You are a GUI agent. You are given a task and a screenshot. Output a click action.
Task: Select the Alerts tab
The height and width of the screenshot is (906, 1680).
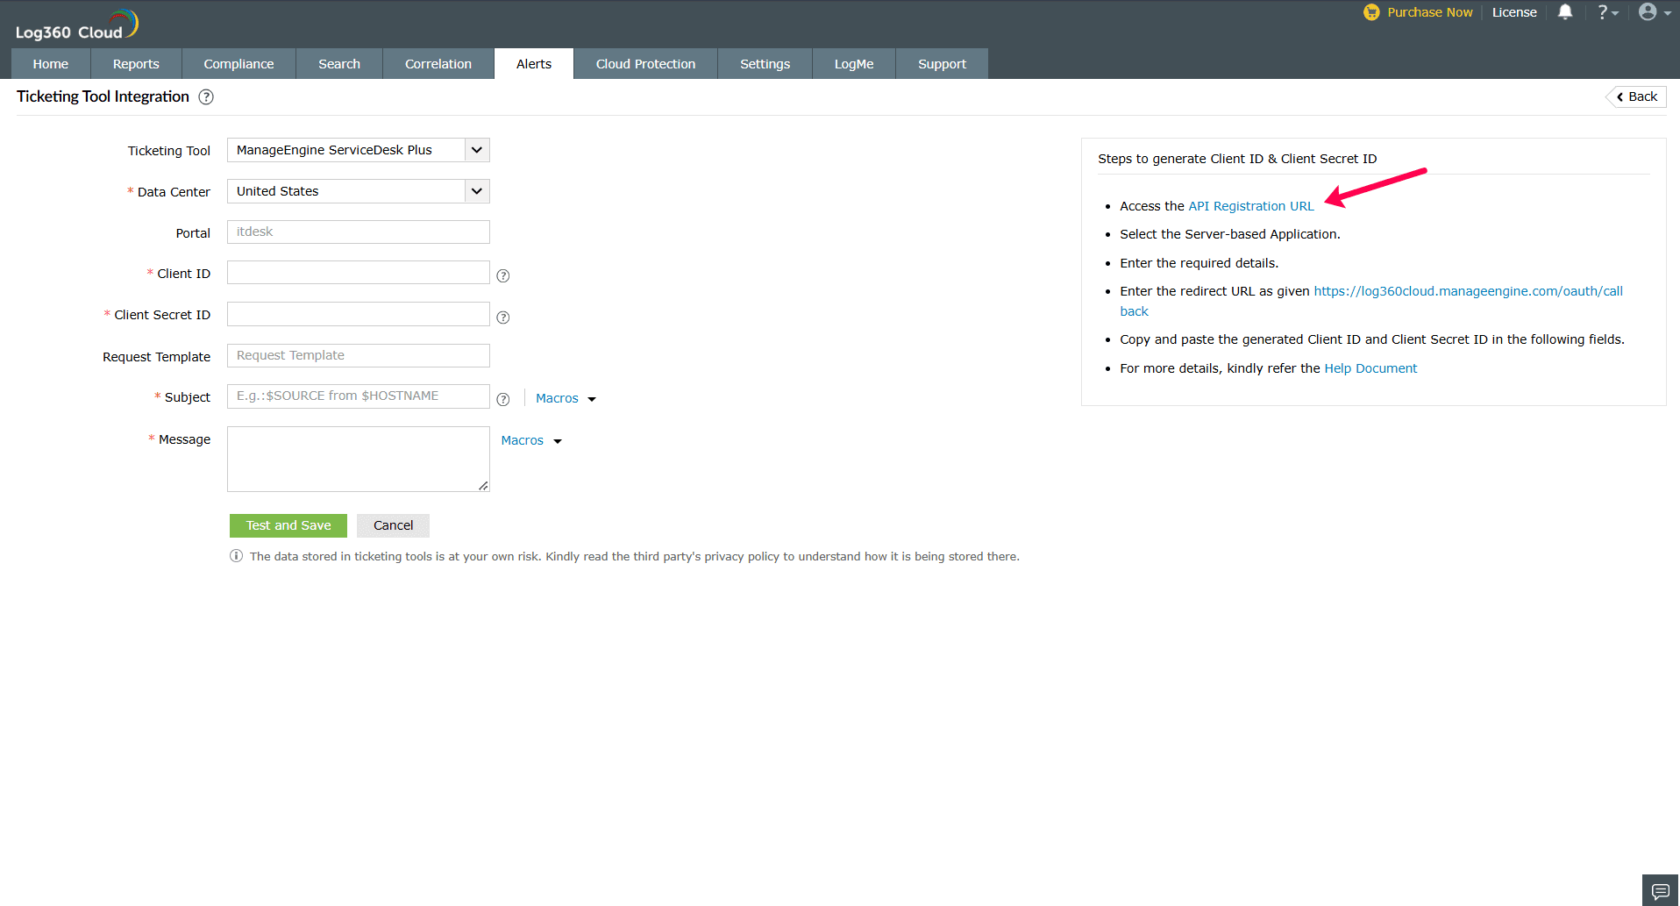(534, 64)
